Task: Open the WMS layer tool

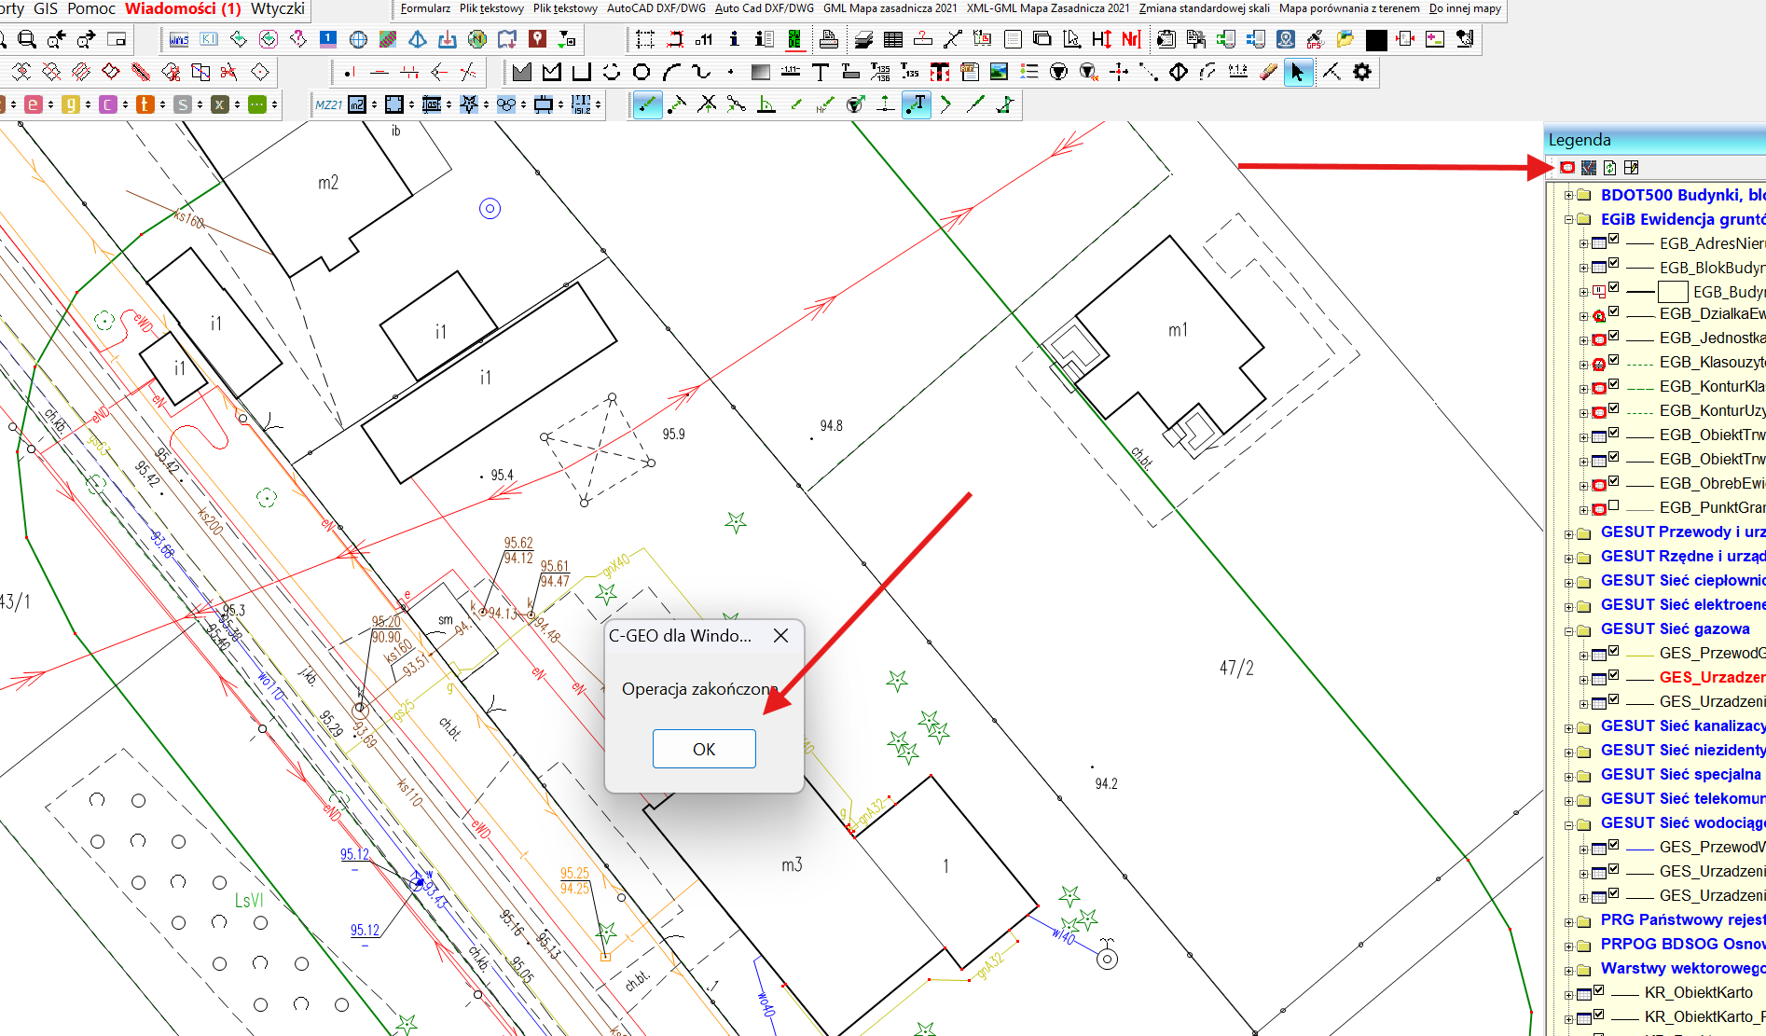Action: [x=179, y=39]
